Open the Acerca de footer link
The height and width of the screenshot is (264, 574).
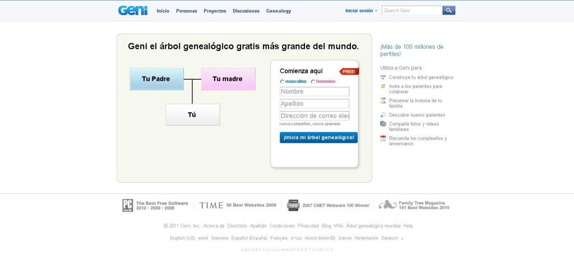(214, 226)
